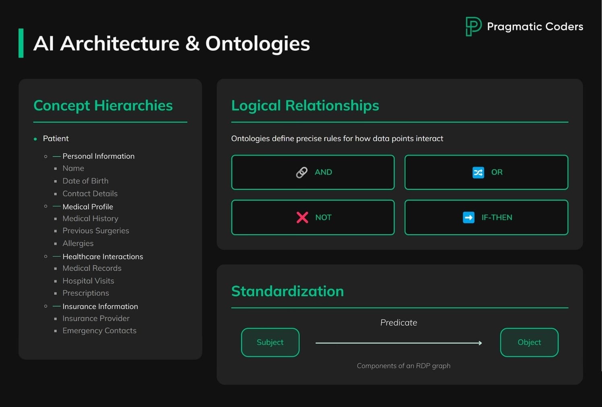This screenshot has height=407, width=602.
Task: Click the shuffle arrows icon beside OR
Action: click(478, 173)
